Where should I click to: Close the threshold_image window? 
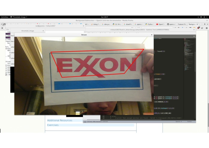tap(43, 31)
